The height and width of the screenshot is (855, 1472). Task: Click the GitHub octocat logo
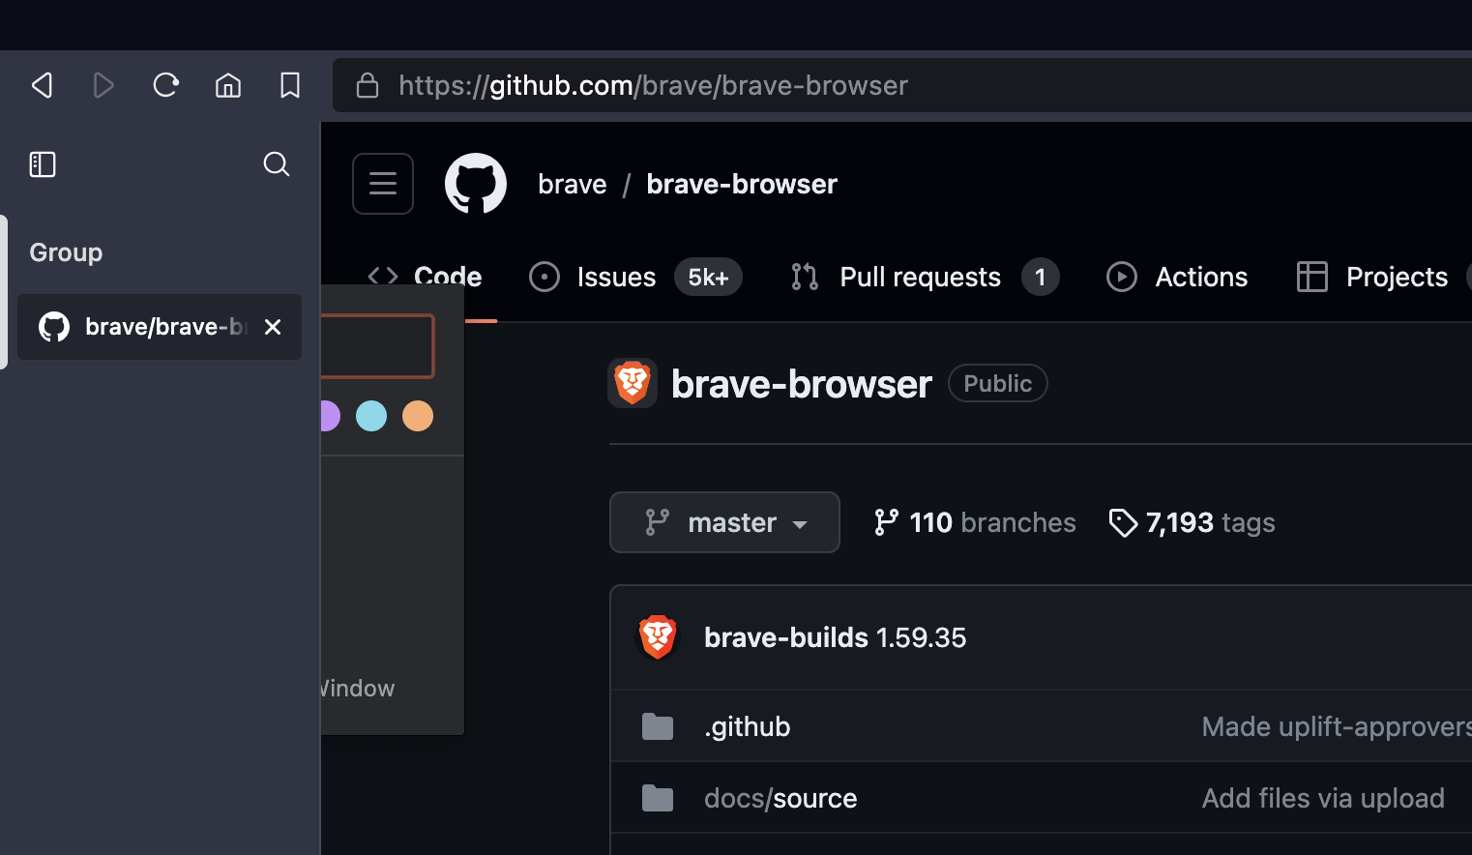475,183
